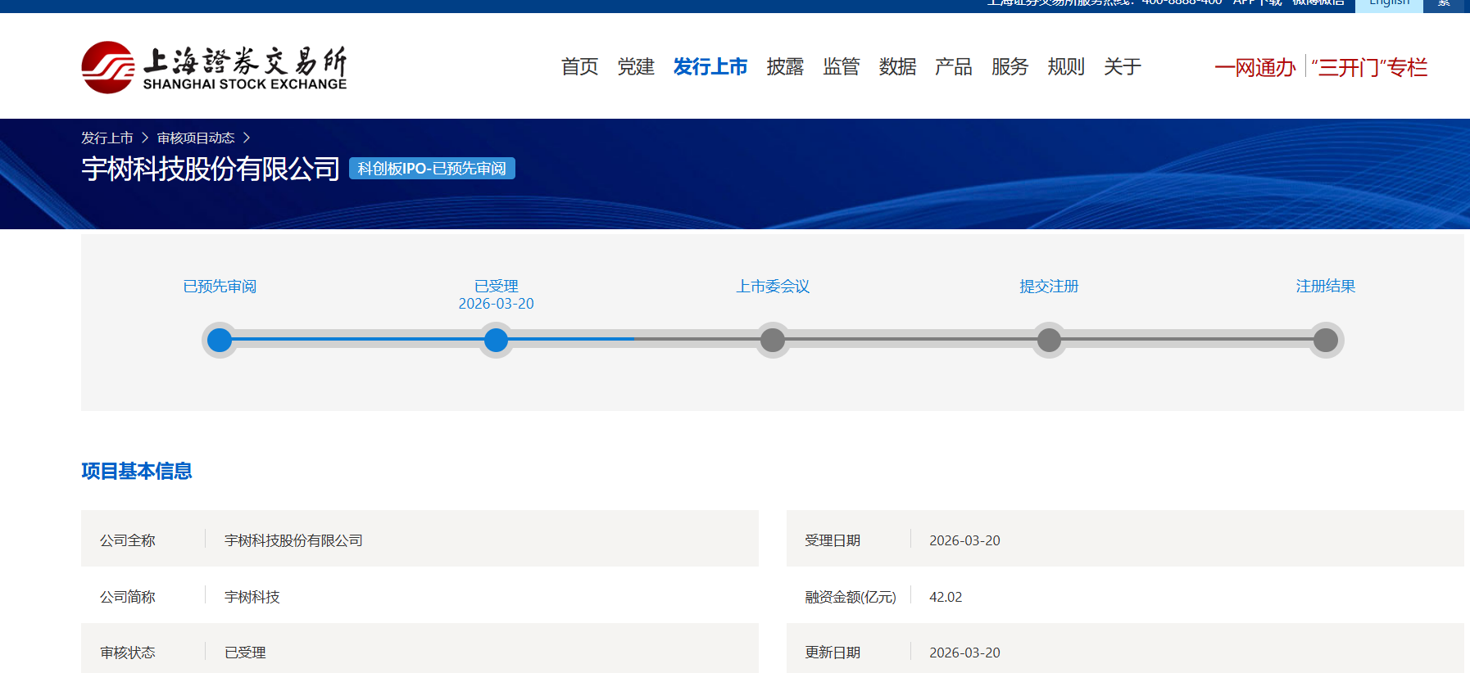
Task: Go to the 监管 section
Action: coord(841,67)
